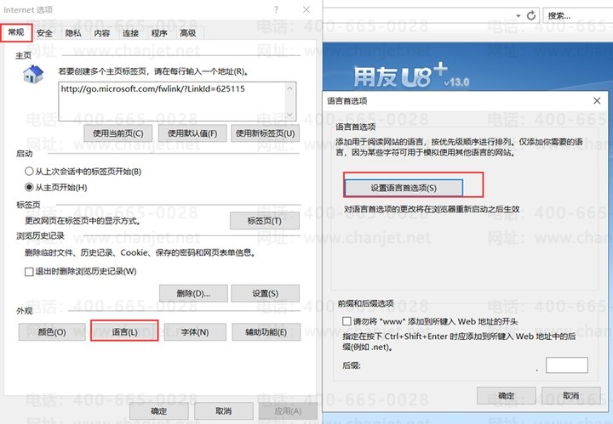Image resolution: width=613 pixels, height=424 pixels.
Task: Switch to the 常规 tab
Action: [x=16, y=32]
